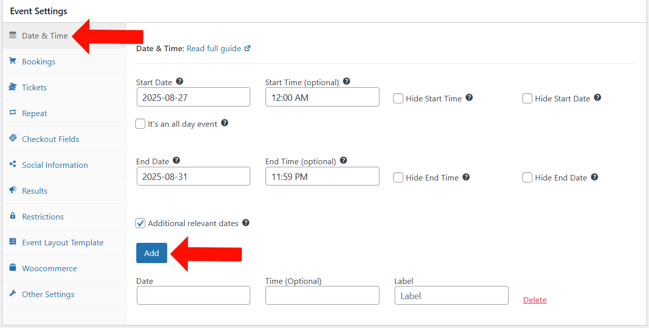Open the Start Time picker field
The width and height of the screenshot is (649, 328).
point(322,97)
